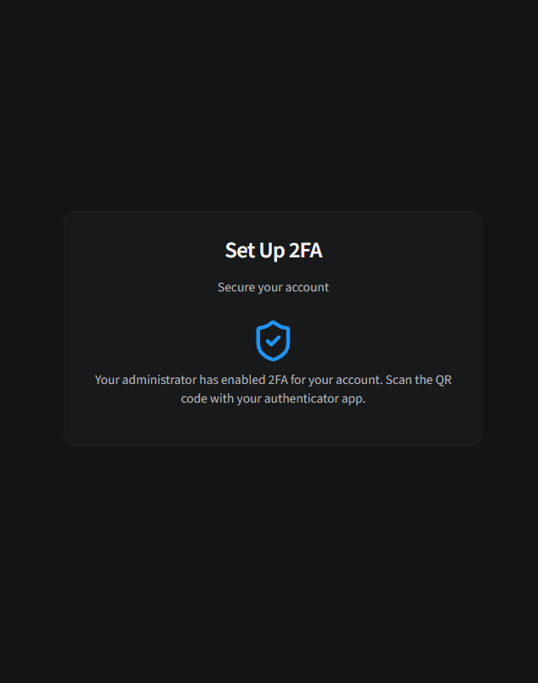The height and width of the screenshot is (683, 538).
Task: Click Up in the card title
Action: point(272,251)
